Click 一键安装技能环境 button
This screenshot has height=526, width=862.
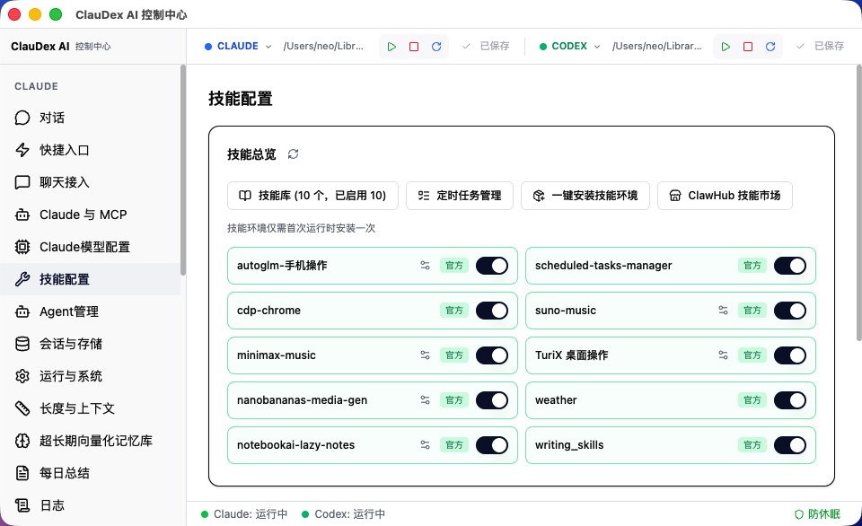(585, 196)
